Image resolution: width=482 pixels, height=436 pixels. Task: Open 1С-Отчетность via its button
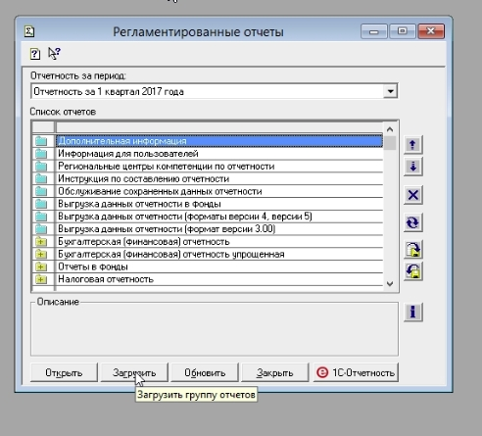[356, 372]
